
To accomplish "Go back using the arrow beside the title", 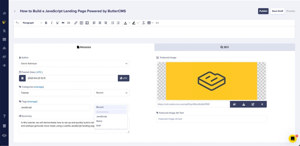I will tap(15, 11).
